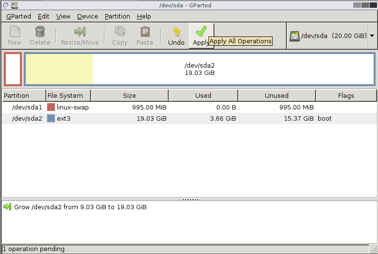Viewport: 378px width, 254px height.
Task: Select the /dev/sda2 block in the disk map
Action: click(x=200, y=69)
